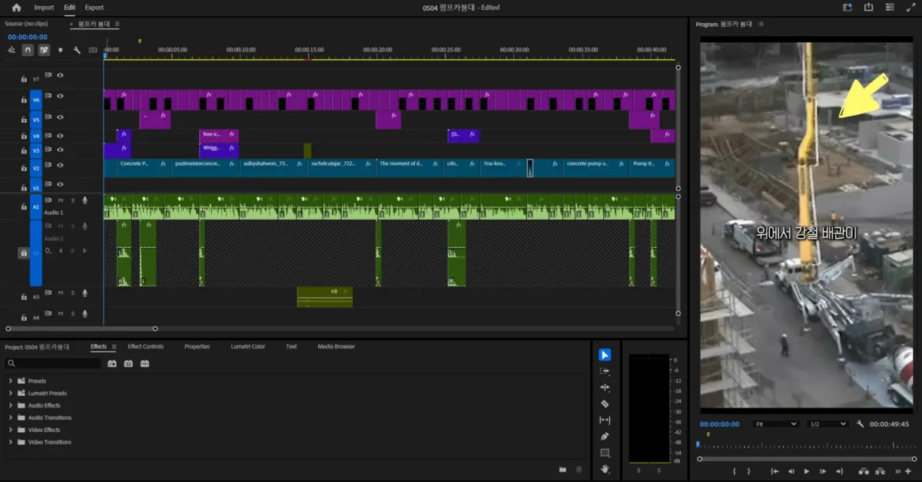Viewport: 922px width, 482px height.
Task: Click the timeline horizontal zoom scrollbar
Action: (x=81, y=328)
